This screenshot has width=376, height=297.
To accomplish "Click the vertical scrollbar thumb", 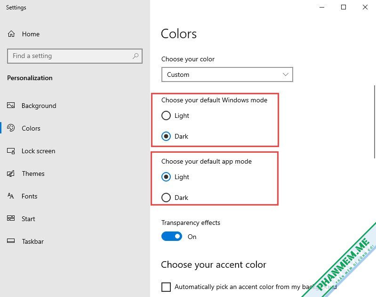I will coord(374,122).
